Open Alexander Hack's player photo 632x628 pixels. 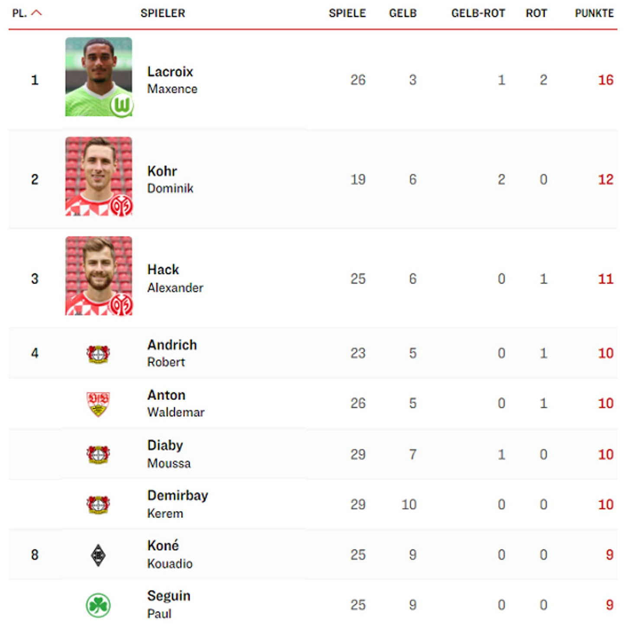99,276
